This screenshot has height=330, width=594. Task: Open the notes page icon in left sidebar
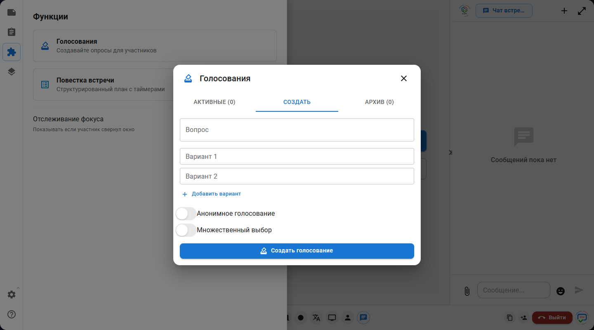pyautogui.click(x=12, y=12)
